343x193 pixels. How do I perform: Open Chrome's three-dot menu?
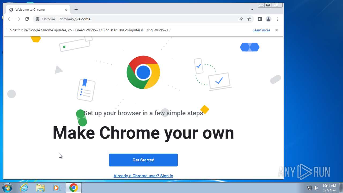pyautogui.click(x=277, y=19)
